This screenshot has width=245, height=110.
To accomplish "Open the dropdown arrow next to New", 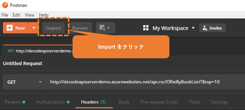I will 34,28.
